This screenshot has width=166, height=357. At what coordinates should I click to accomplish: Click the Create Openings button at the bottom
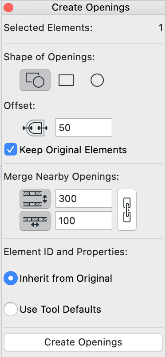tap(83, 342)
